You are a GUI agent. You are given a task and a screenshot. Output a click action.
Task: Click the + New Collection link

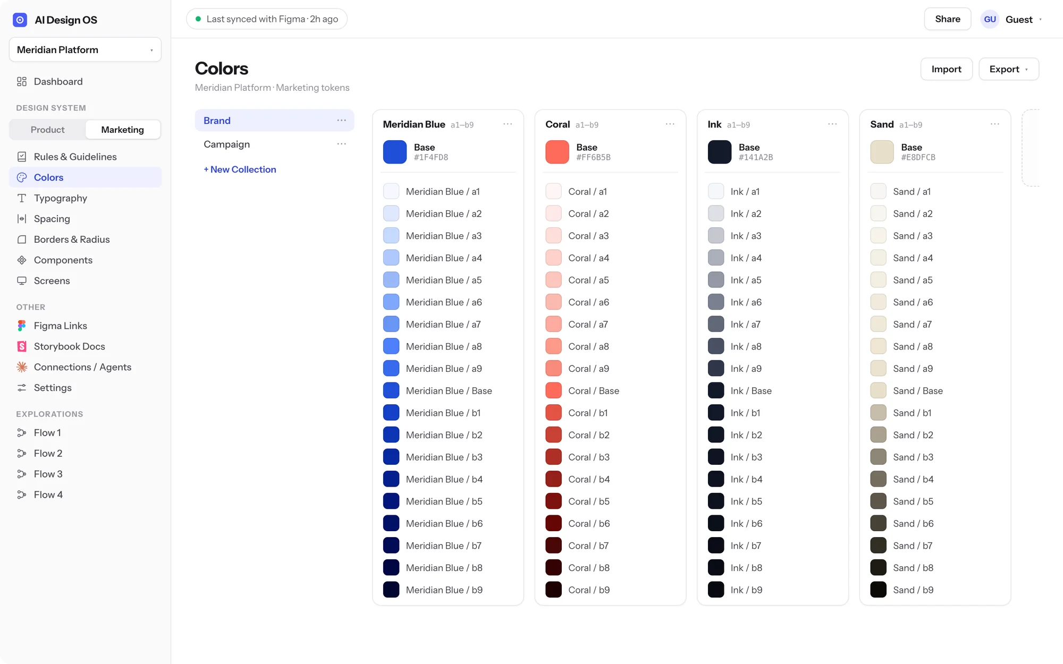point(240,169)
